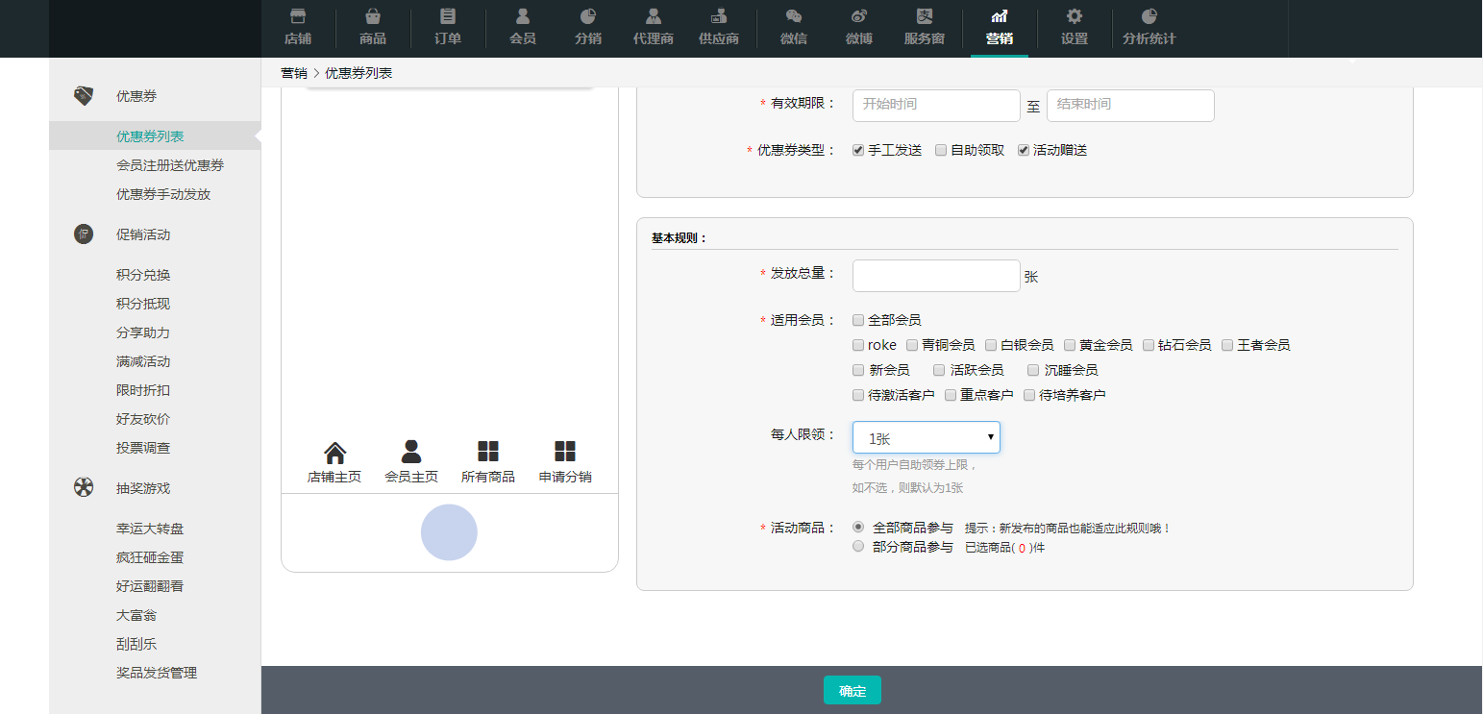This screenshot has width=1483, height=714.
Task: Uncheck the 手工发送 checkbox
Action: pyautogui.click(x=858, y=151)
